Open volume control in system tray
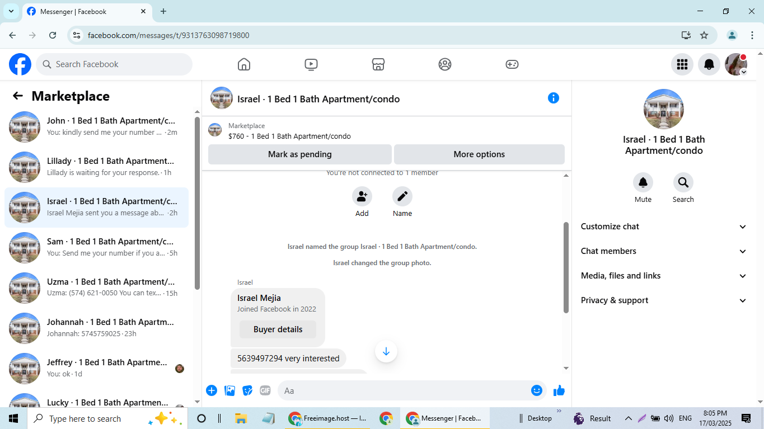 coord(668,418)
